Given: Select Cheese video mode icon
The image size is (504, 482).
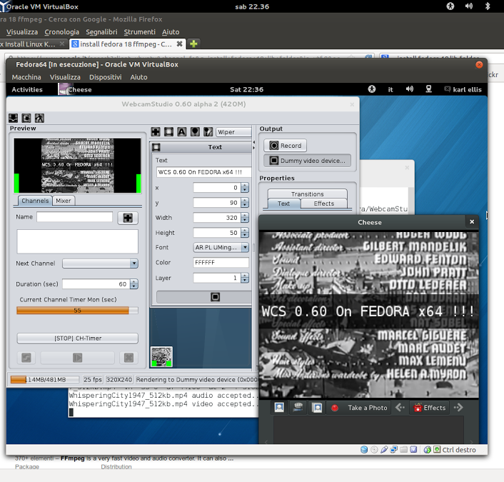Looking at the screenshot, I should (298, 408).
